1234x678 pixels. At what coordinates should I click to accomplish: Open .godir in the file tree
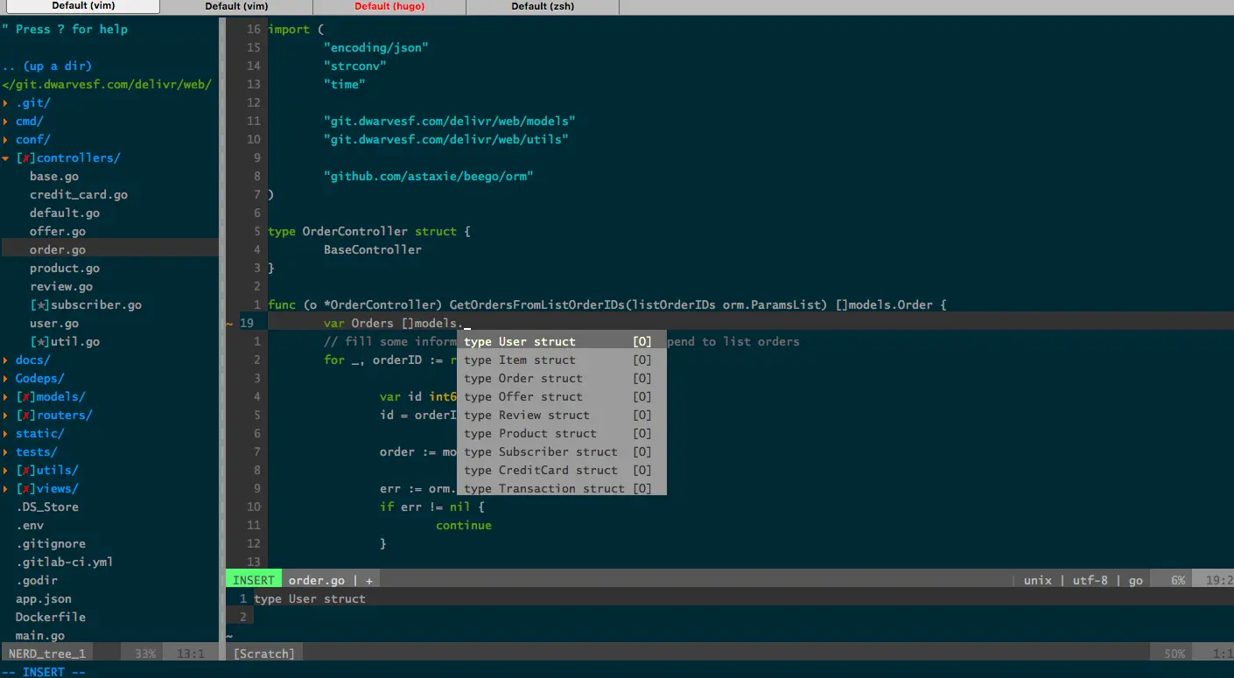click(x=37, y=581)
